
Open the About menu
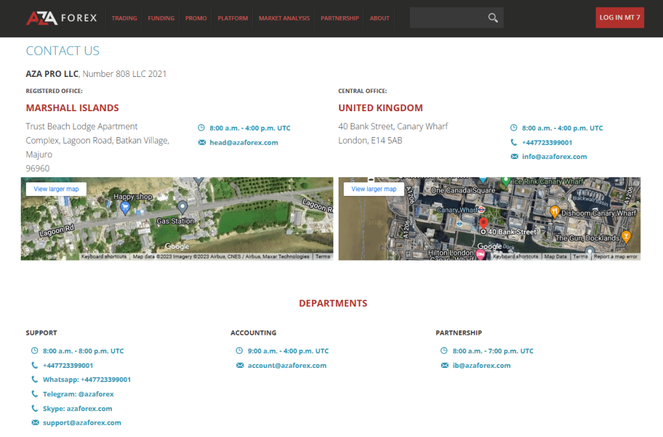[x=379, y=18]
